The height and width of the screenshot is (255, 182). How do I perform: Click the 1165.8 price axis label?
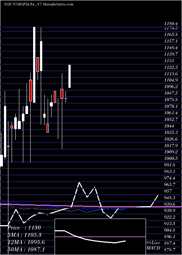tap(171, 35)
